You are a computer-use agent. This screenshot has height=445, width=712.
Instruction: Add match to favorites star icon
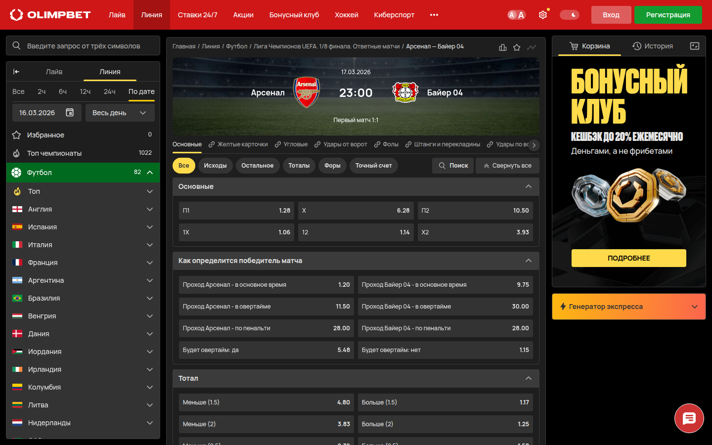[x=517, y=47]
